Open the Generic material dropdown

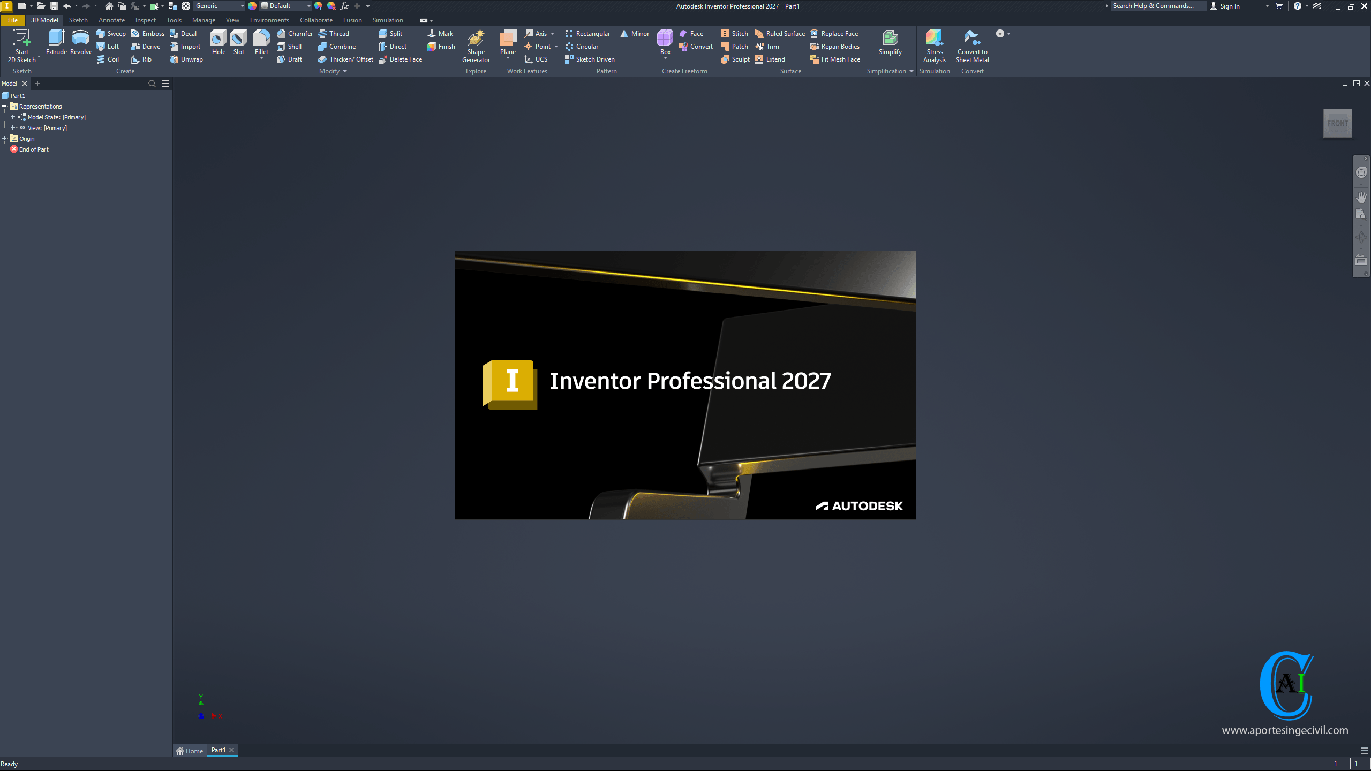(242, 6)
